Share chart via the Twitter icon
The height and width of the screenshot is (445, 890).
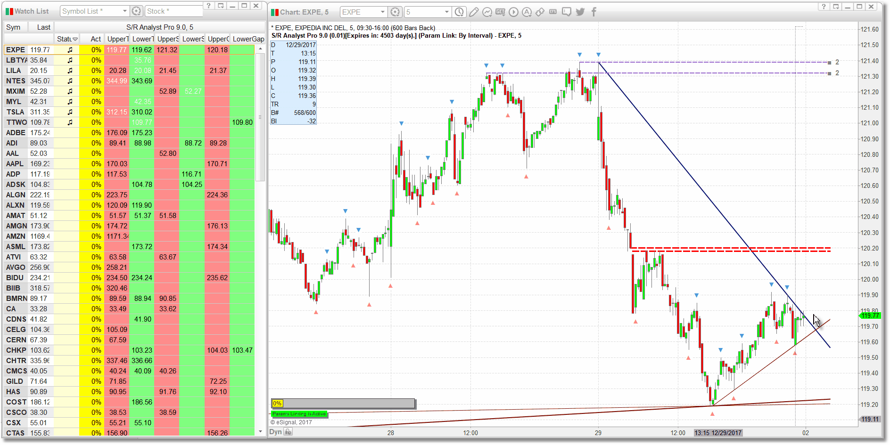[x=580, y=12]
